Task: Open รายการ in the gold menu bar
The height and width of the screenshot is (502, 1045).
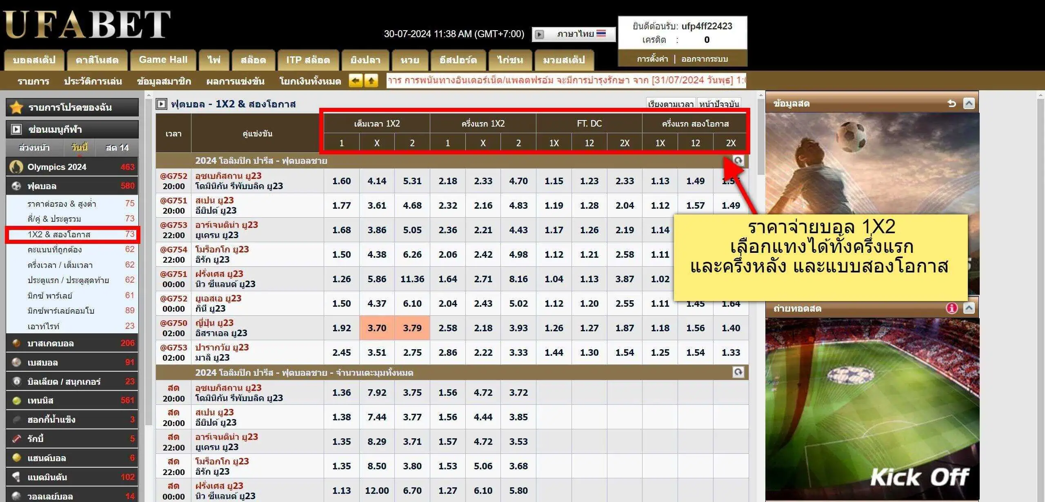Action: coord(33,81)
